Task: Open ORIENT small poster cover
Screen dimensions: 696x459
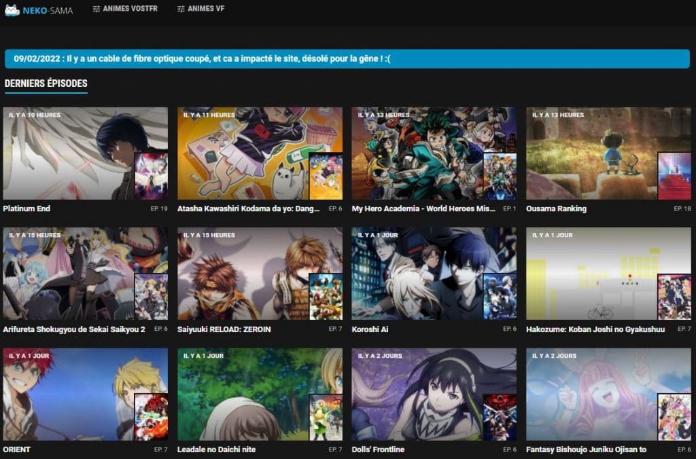Action: (151, 418)
